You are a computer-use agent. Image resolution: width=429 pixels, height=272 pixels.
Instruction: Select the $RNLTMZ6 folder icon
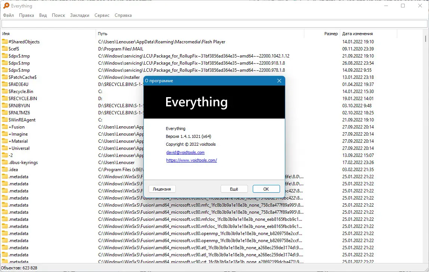click(4, 112)
